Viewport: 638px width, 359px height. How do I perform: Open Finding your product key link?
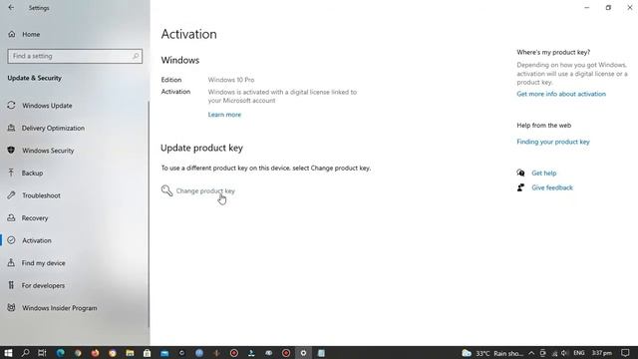coord(553,142)
